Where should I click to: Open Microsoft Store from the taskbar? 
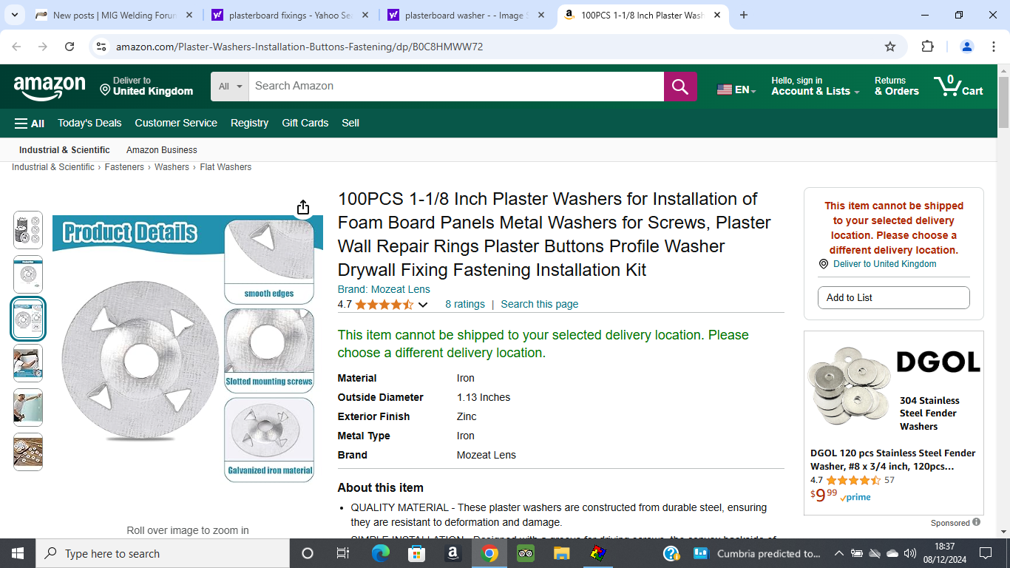pyautogui.click(x=417, y=553)
